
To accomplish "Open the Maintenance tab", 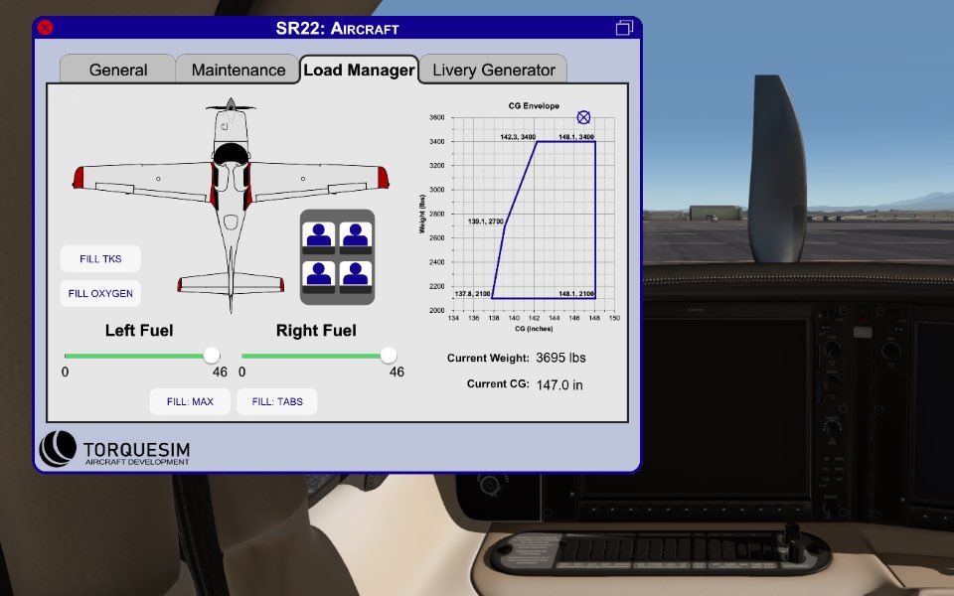I will pos(238,70).
